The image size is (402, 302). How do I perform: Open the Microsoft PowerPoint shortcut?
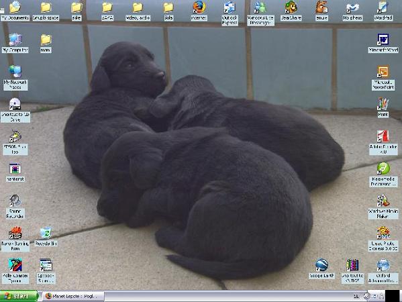383,77
